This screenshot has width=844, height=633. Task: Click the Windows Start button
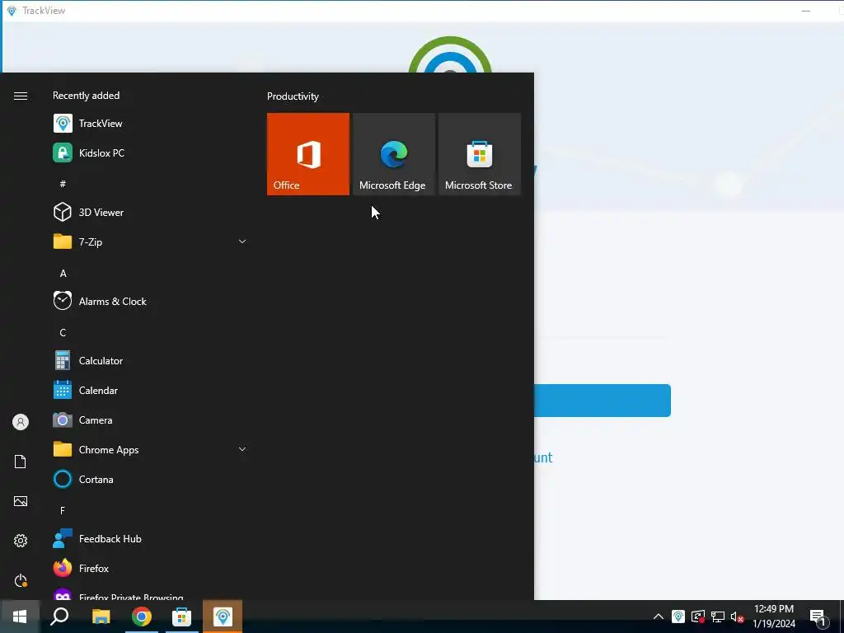tap(20, 617)
